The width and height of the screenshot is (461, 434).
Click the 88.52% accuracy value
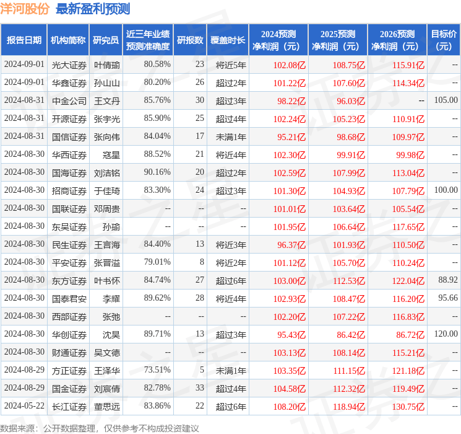pyautogui.click(x=157, y=154)
